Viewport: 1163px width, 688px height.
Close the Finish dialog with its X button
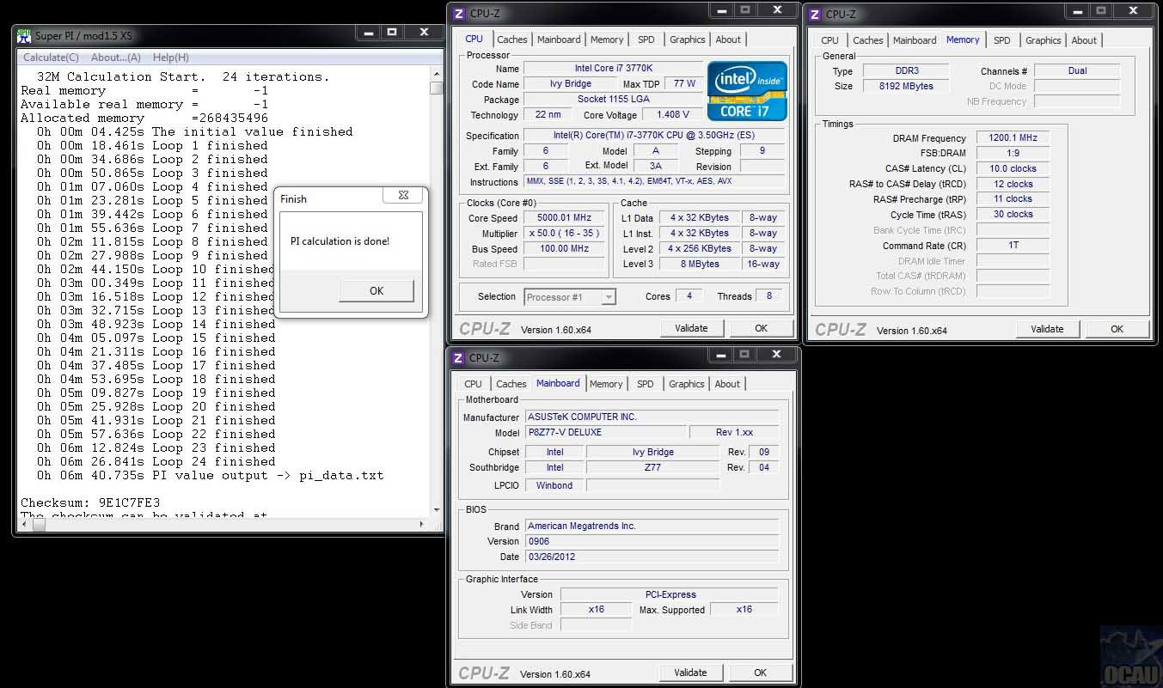pyautogui.click(x=403, y=196)
